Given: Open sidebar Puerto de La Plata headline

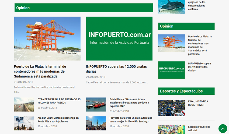Looking at the screenshot, I should click(200, 45).
